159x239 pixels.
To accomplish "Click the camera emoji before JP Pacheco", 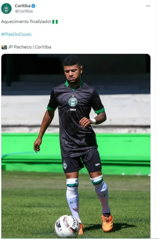I will (4, 47).
